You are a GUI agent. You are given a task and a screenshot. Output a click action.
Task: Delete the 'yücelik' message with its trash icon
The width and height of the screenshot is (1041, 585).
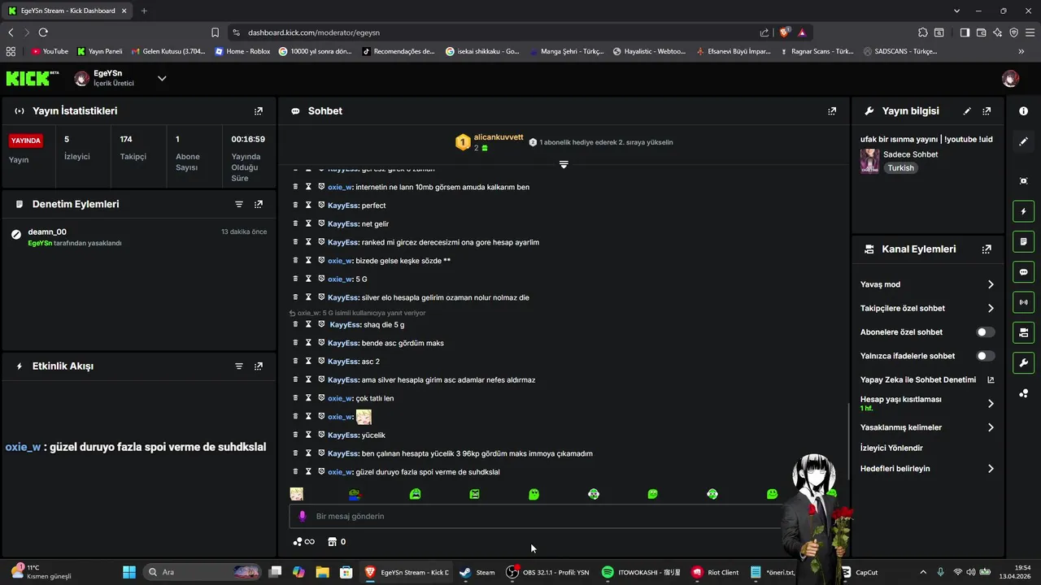pos(296,435)
